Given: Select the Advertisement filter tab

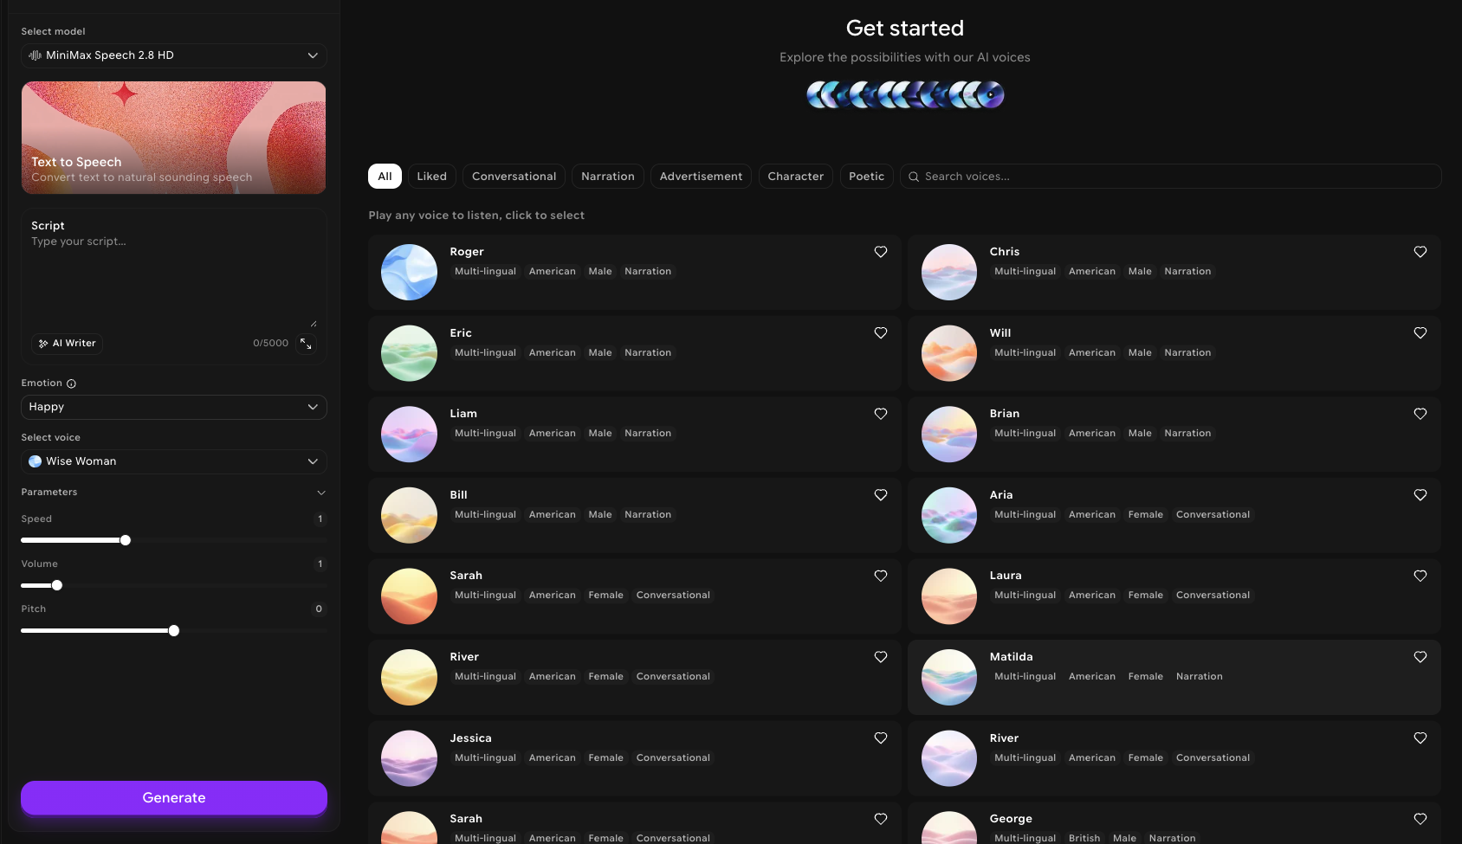Looking at the screenshot, I should point(701,177).
